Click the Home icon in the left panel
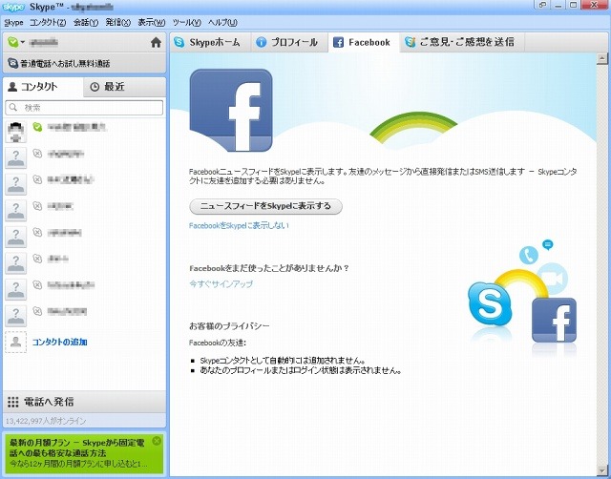 [156, 42]
